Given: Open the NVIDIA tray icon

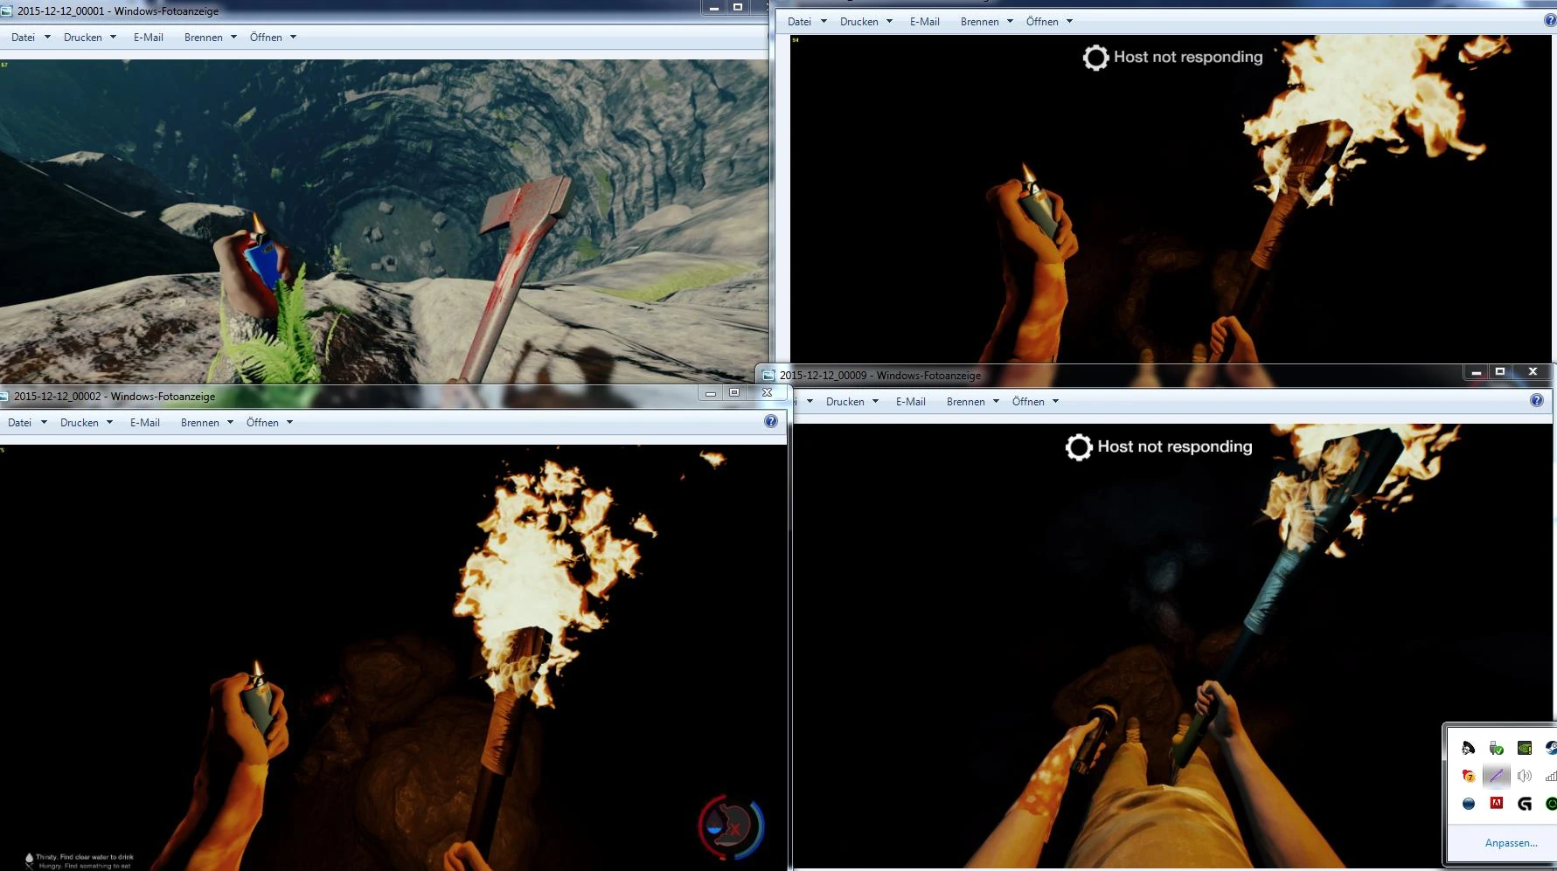Looking at the screenshot, I should (x=1525, y=748).
